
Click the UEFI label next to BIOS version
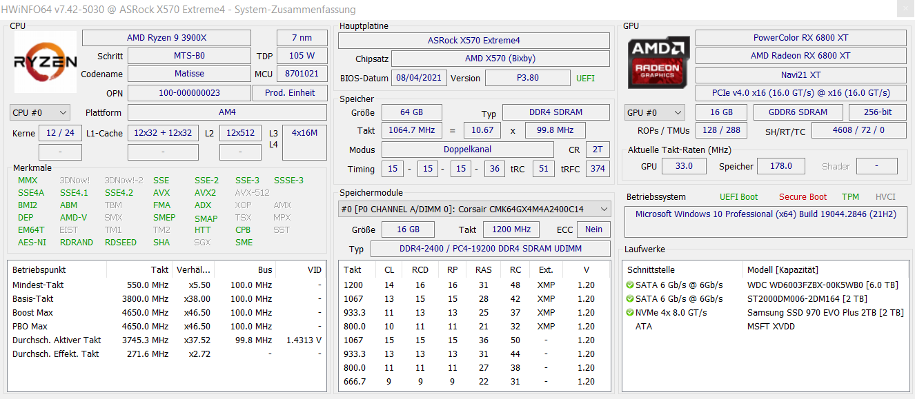tap(586, 78)
